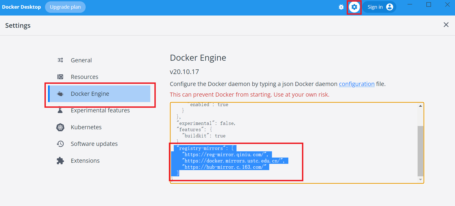Switch to the Kubernetes section
Image resolution: width=455 pixels, height=206 pixels.
pos(86,127)
